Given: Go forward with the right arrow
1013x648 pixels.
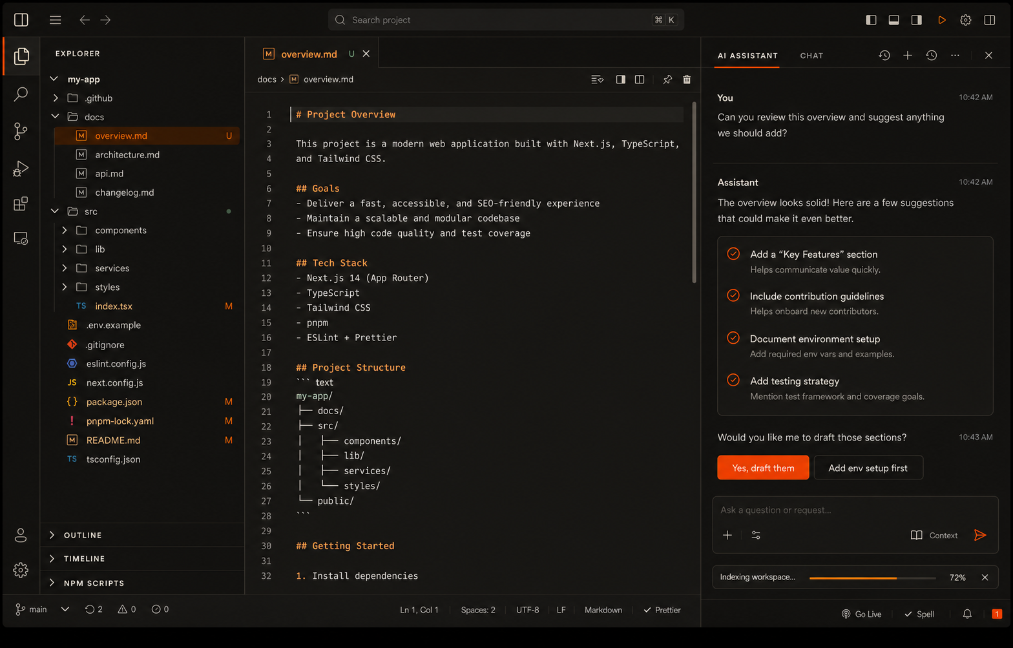Looking at the screenshot, I should pyautogui.click(x=105, y=20).
